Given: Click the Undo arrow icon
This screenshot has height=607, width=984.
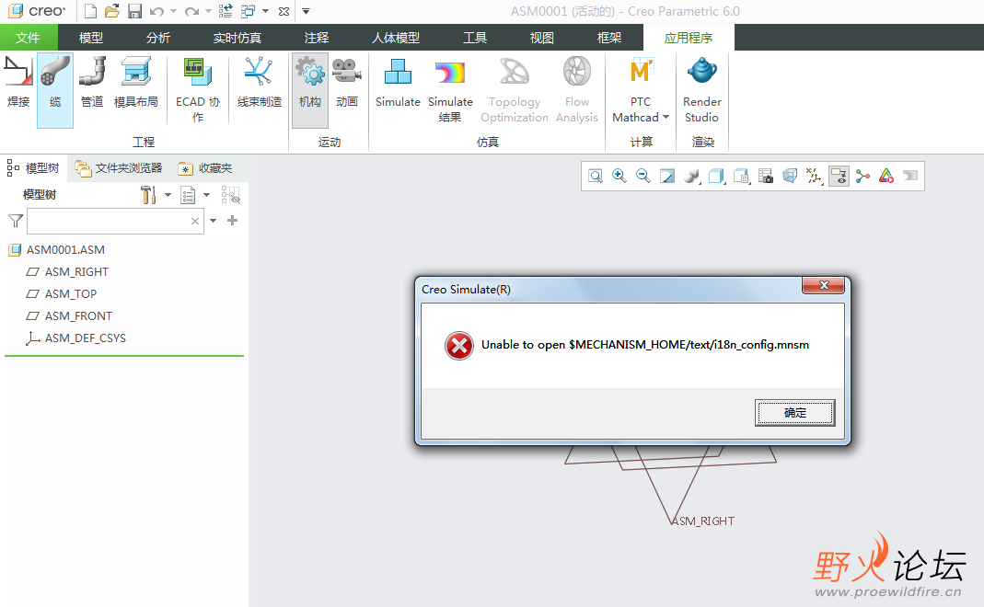Looking at the screenshot, I should click(x=156, y=11).
